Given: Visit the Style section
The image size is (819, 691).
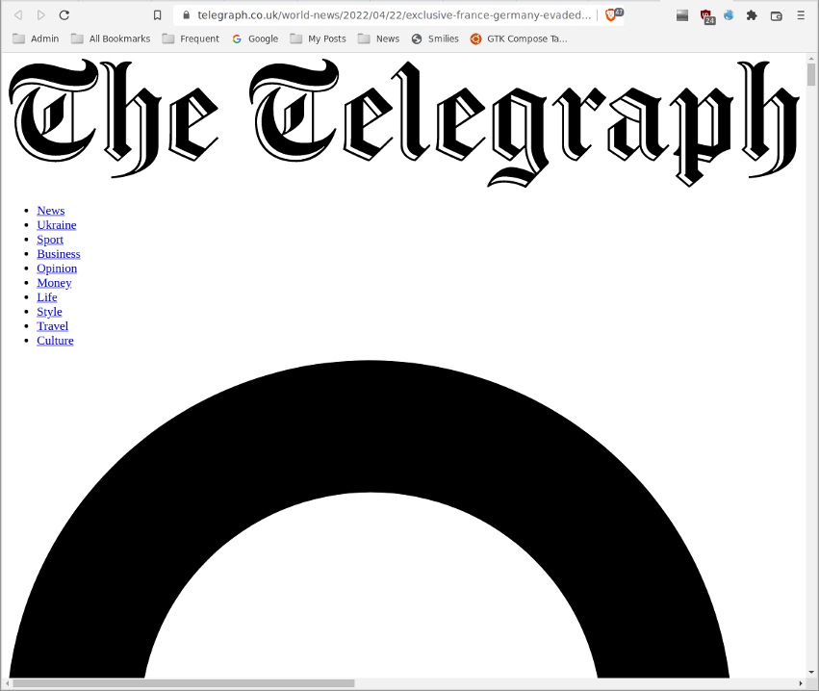Looking at the screenshot, I should [50, 312].
